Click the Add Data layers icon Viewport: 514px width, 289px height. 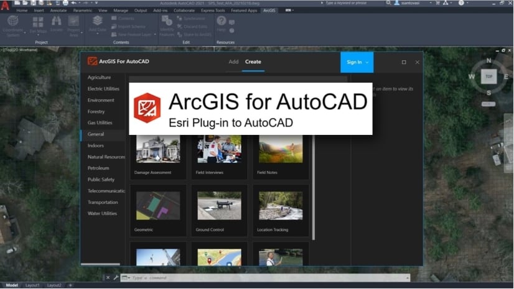pos(97,21)
